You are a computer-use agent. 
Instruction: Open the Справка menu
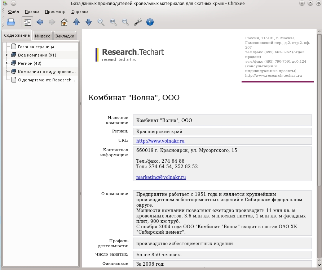coord(80,12)
